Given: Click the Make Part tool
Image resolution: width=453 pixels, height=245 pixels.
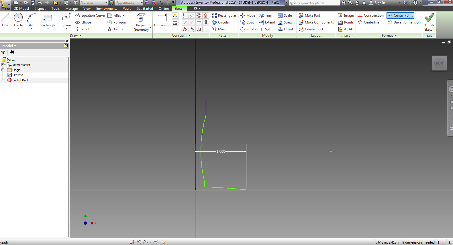Looking at the screenshot, I should coord(309,15).
